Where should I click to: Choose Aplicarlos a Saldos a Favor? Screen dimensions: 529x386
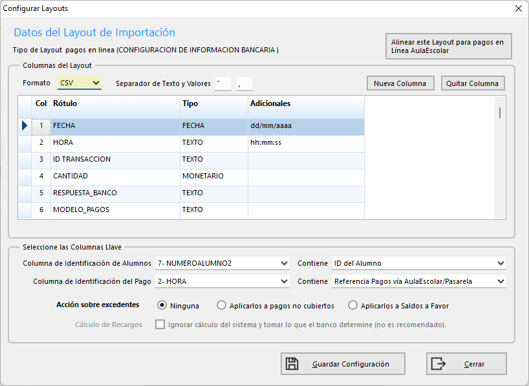353,305
